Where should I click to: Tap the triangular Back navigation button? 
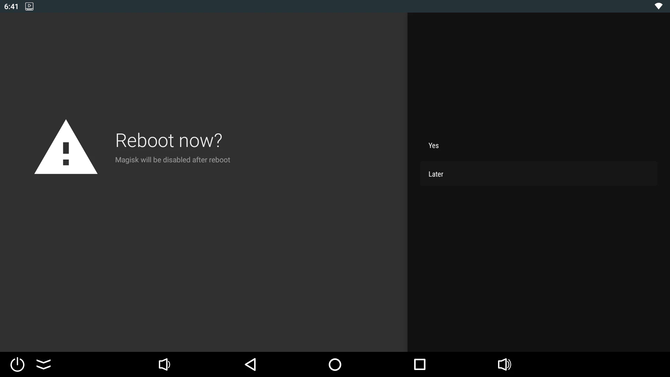coord(250,364)
